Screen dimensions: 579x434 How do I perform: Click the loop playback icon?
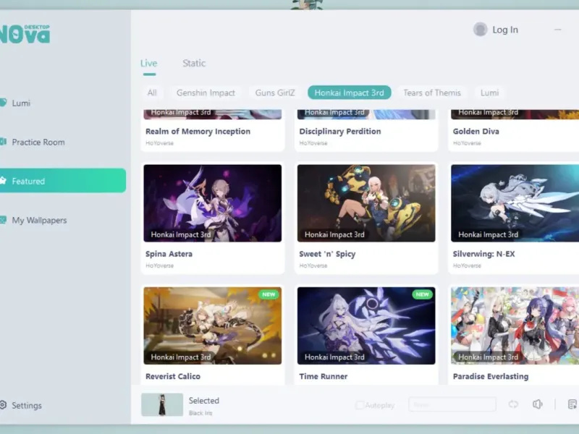[513, 404]
